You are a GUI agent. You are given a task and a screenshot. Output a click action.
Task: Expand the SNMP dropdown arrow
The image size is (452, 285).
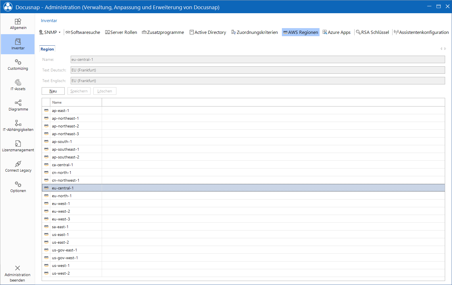[x=60, y=32]
